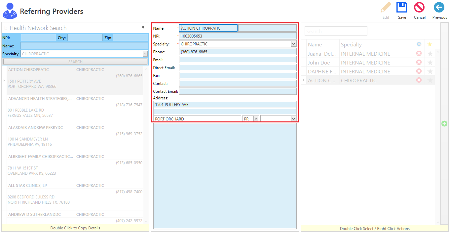Click the Cancel icon in the toolbar
Screen dimensions: 449x232
point(419,7)
